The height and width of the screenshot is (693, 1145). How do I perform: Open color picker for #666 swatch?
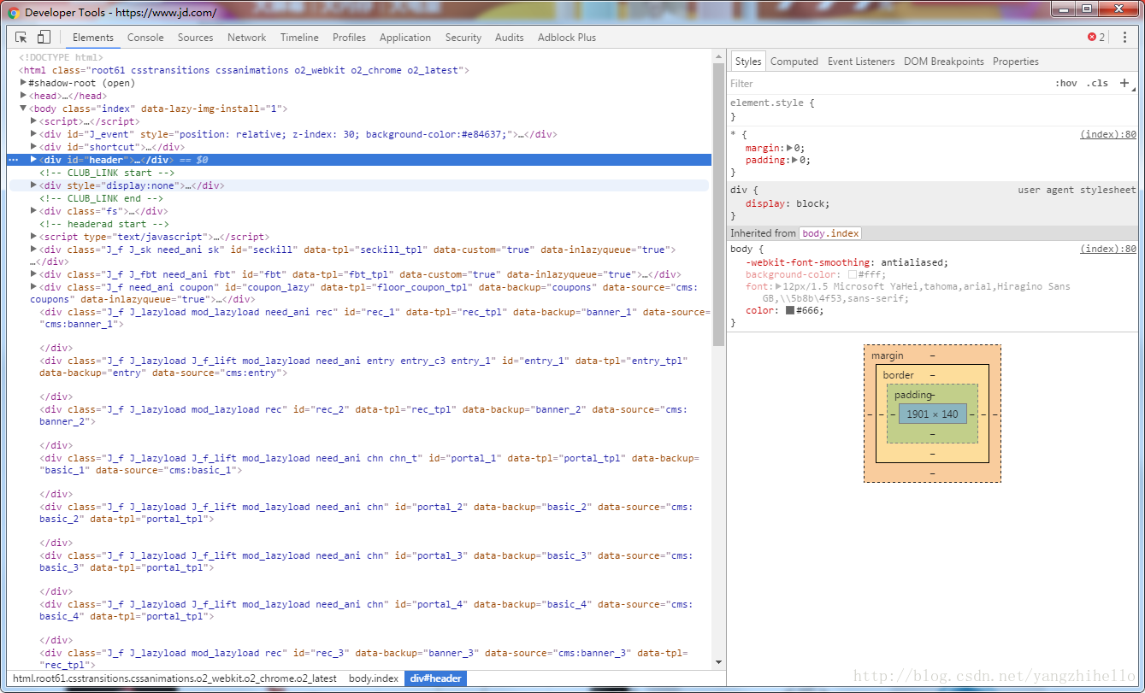[x=790, y=310]
